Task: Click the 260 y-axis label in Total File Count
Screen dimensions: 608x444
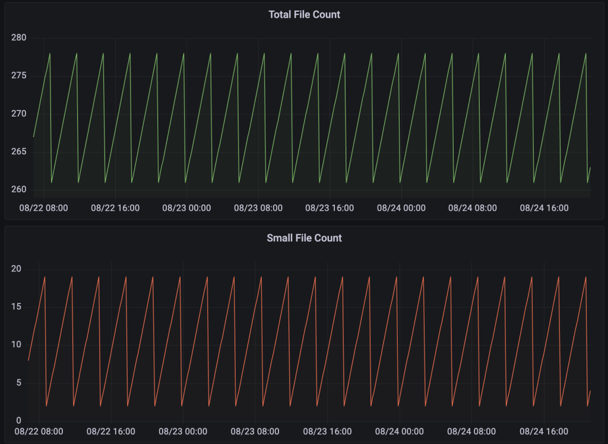Action: [x=19, y=190]
